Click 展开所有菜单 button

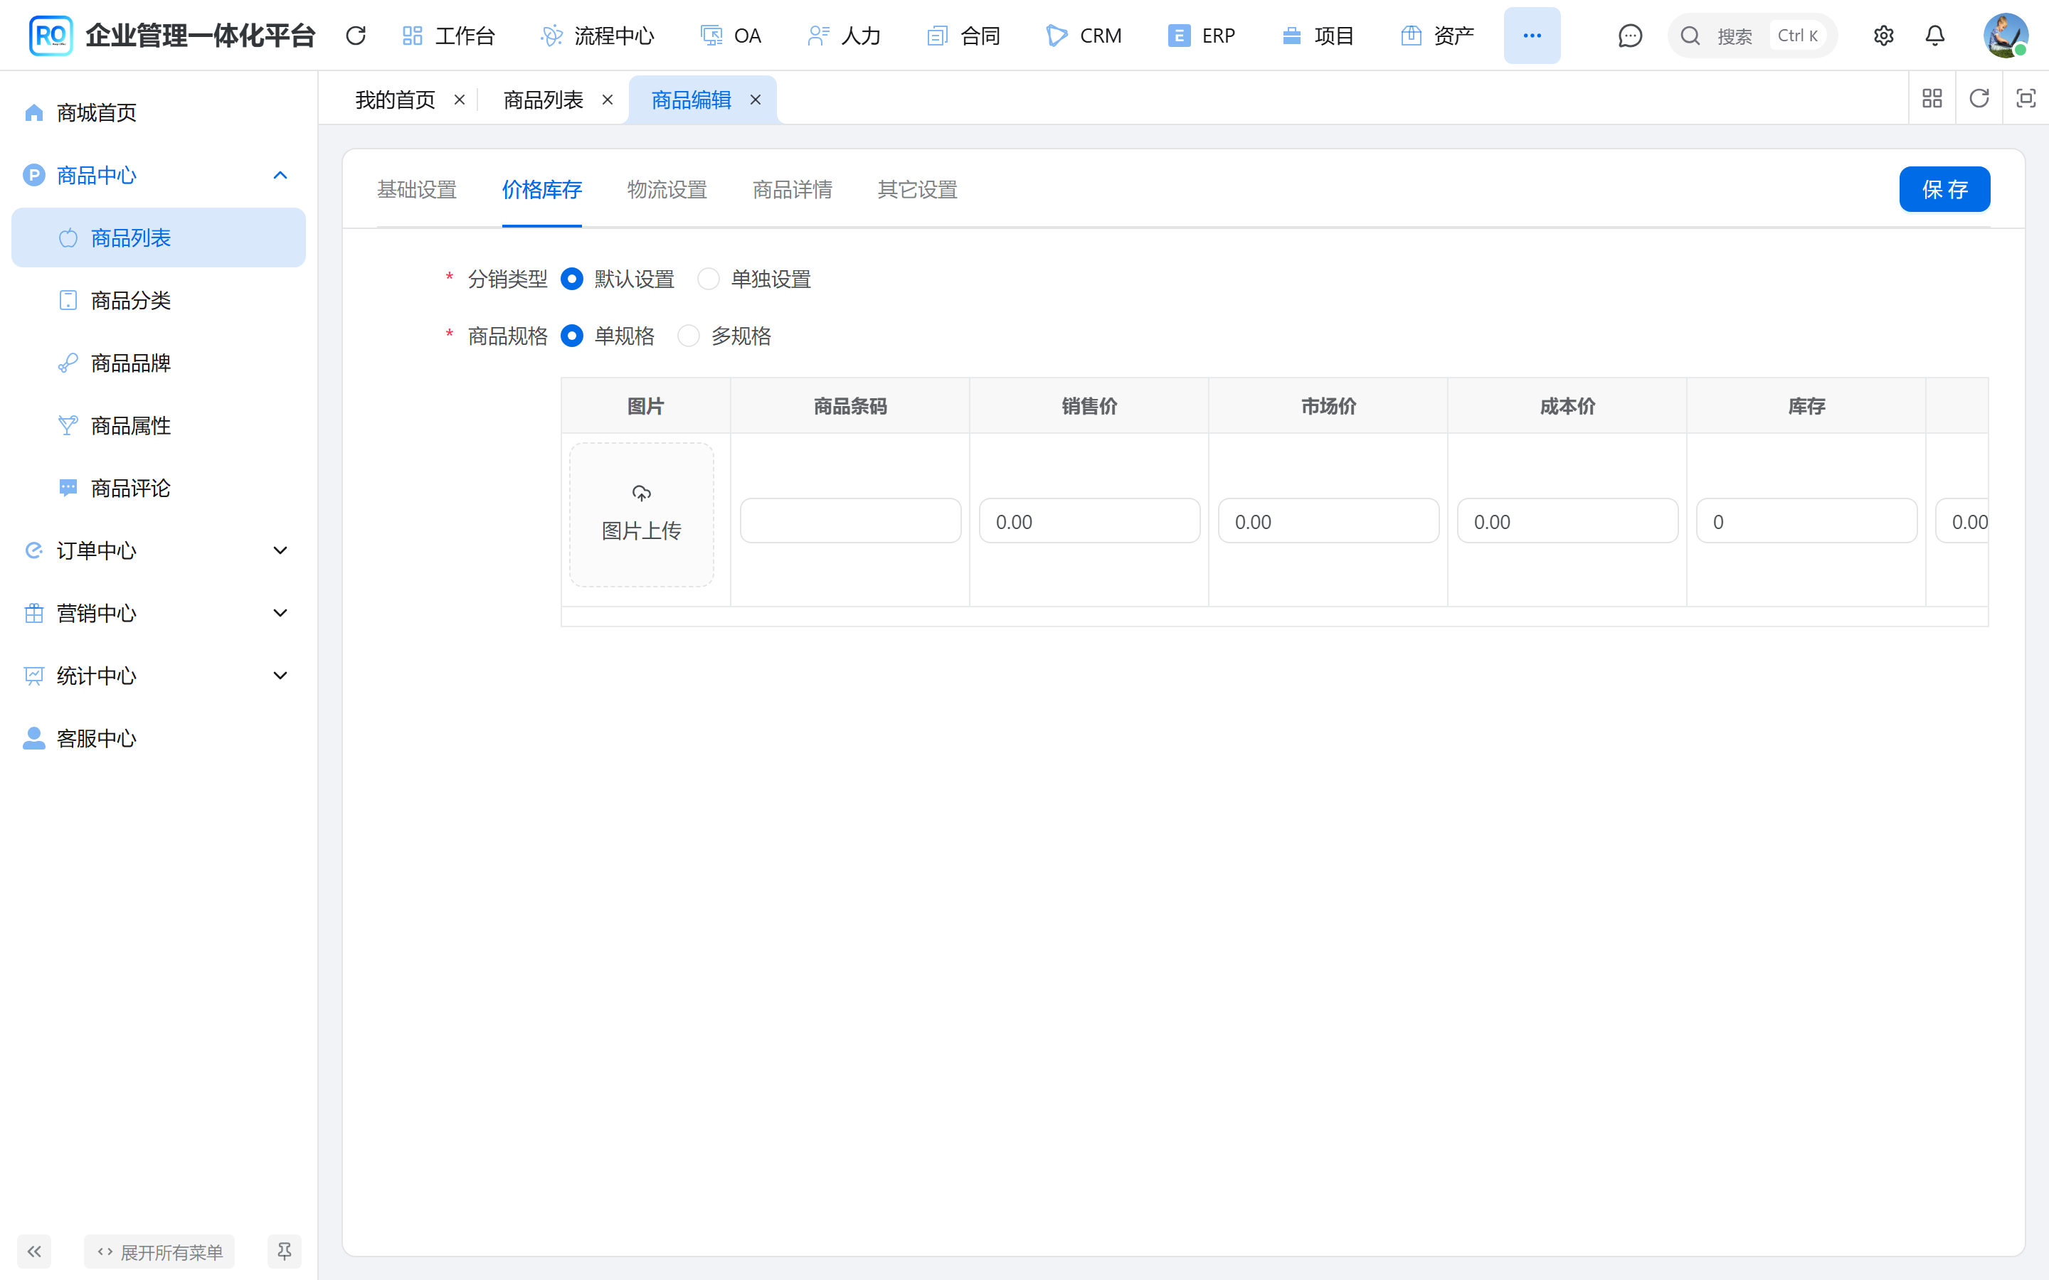(159, 1252)
